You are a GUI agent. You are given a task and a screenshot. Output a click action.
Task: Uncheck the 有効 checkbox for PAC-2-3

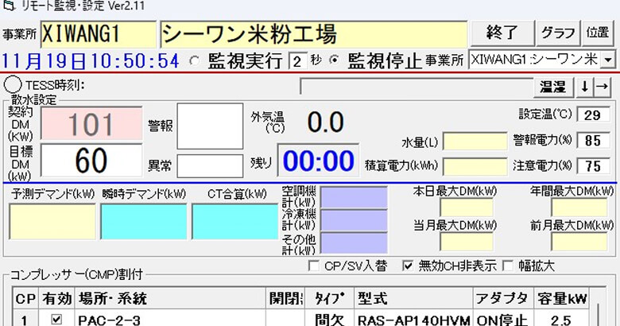[55, 320]
